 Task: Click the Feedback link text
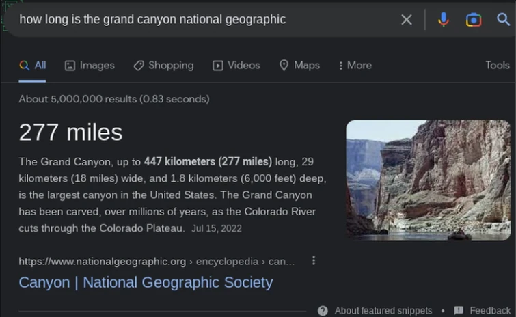click(490, 311)
